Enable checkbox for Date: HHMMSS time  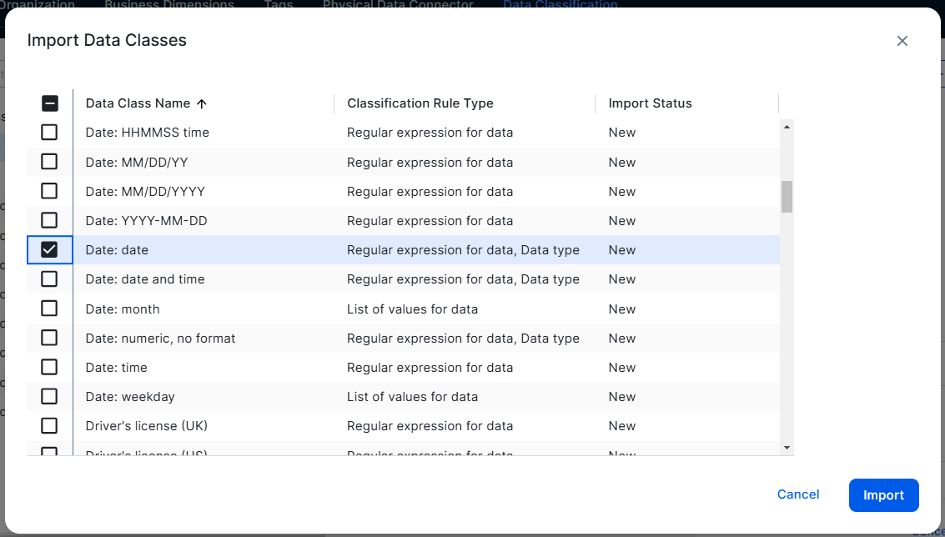[x=49, y=132]
